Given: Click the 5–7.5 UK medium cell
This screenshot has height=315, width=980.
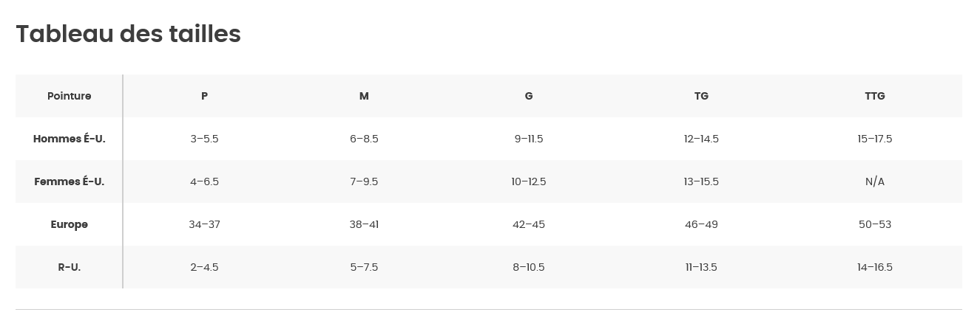Looking at the screenshot, I should tap(364, 267).
